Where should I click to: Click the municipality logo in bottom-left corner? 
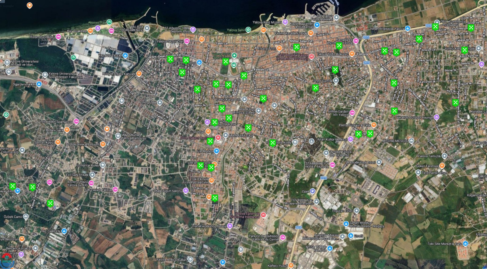[x=7, y=260]
